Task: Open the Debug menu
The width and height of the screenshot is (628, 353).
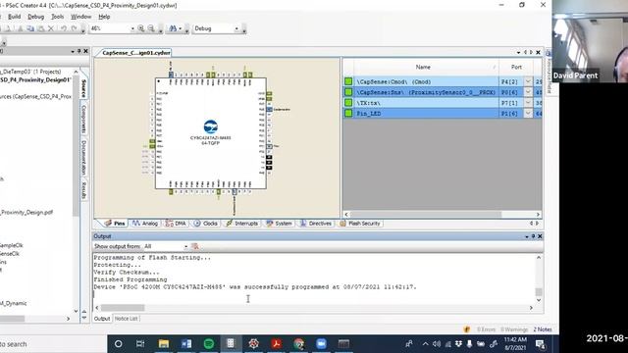Action: tap(35, 17)
